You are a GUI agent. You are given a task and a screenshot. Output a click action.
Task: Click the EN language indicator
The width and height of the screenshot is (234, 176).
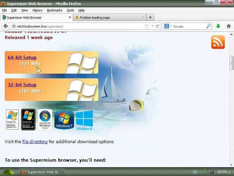195,172
